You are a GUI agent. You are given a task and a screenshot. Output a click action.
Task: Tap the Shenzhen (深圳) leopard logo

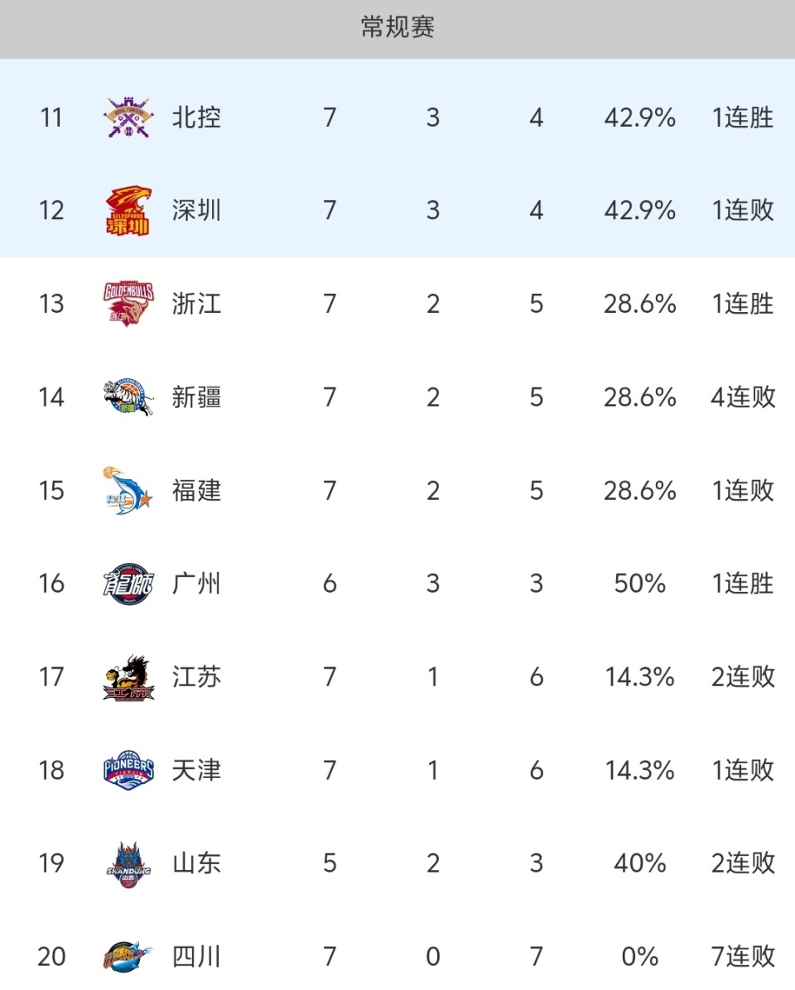[128, 211]
